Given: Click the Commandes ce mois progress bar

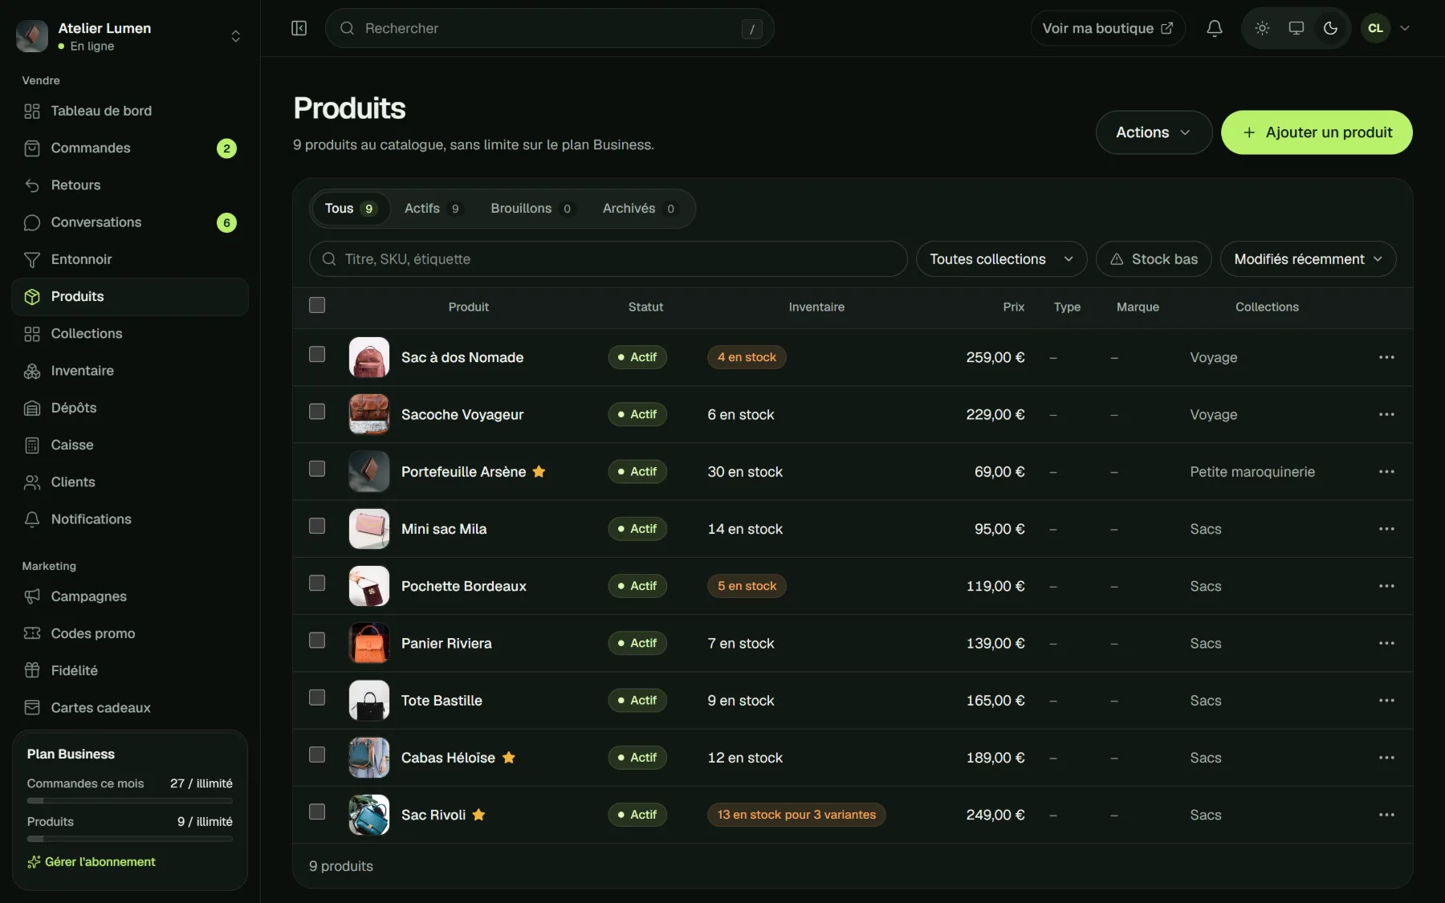Looking at the screenshot, I should tap(130, 800).
